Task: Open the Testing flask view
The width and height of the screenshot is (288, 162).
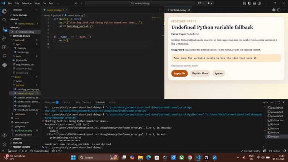Action: tap(4, 56)
